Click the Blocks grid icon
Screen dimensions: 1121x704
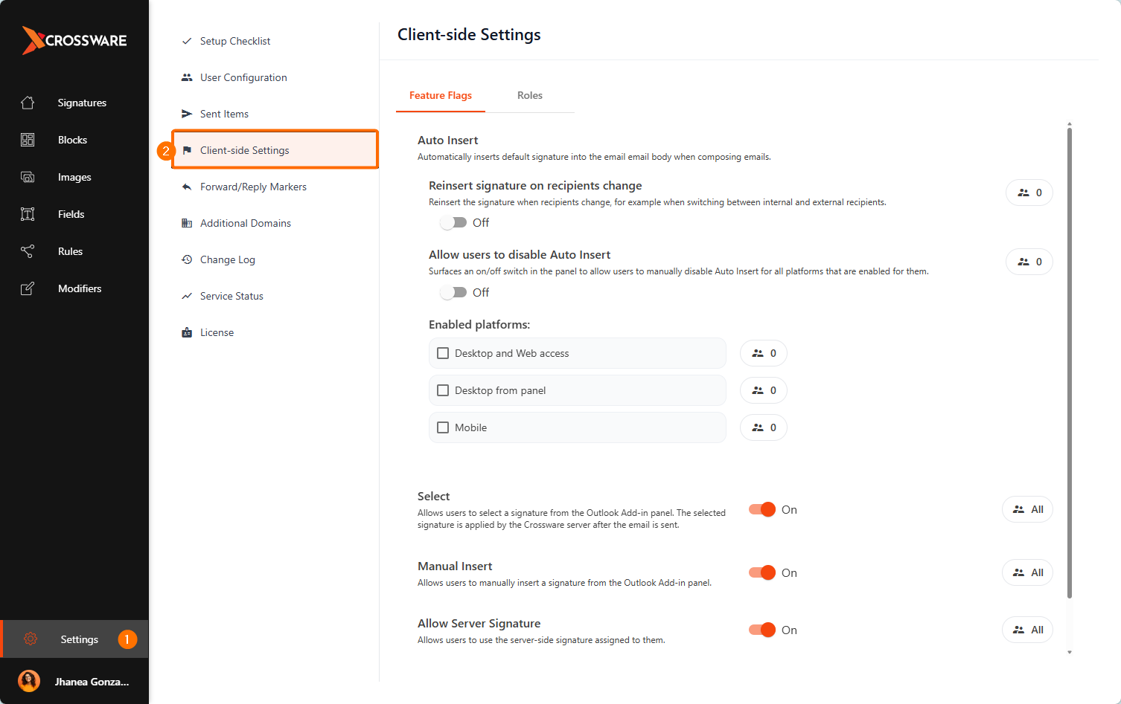(28, 140)
